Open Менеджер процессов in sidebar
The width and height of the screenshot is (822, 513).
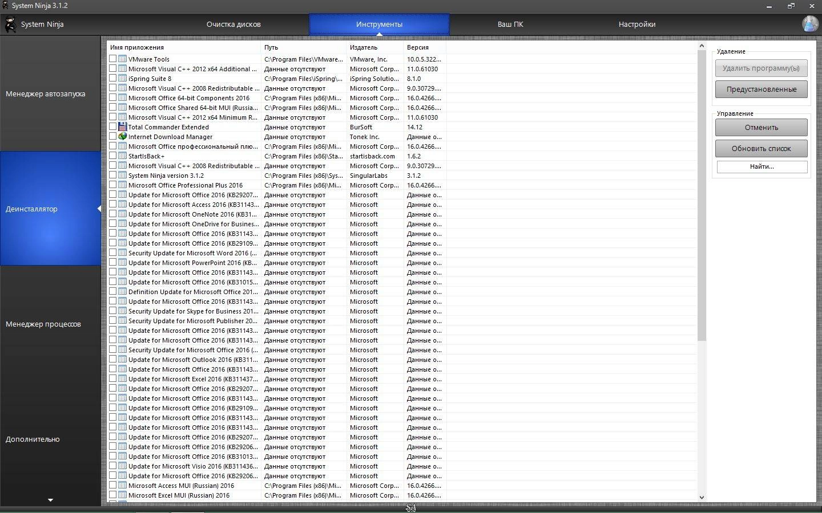click(50, 324)
